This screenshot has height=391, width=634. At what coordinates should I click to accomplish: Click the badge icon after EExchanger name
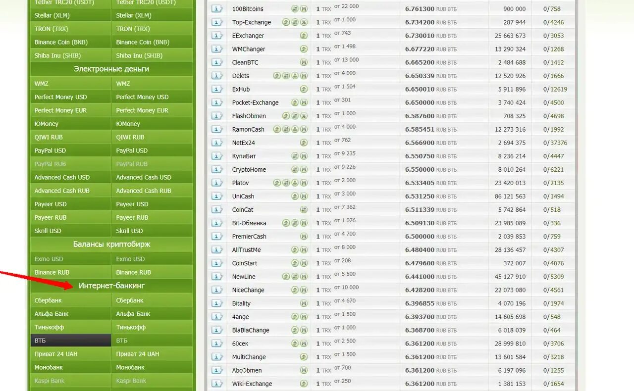click(x=304, y=36)
